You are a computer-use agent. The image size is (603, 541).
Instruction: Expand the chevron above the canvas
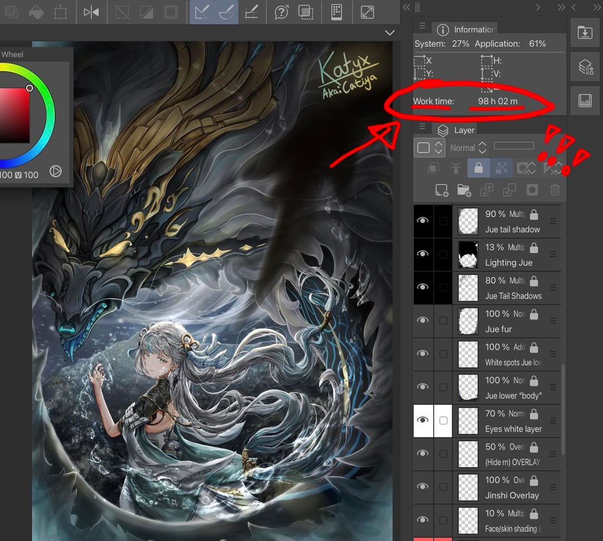(390, 33)
